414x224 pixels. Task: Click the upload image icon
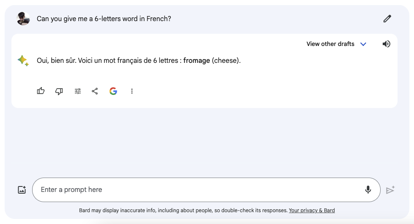coord(22,190)
